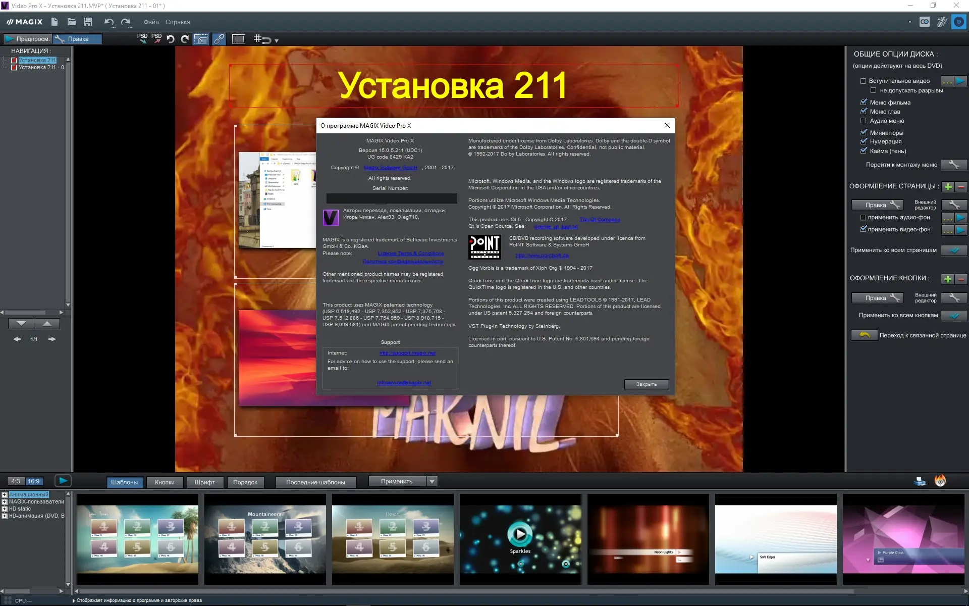The width and height of the screenshot is (969, 606).
Task: Click the link chain toolbar icon
Action: (x=219, y=39)
